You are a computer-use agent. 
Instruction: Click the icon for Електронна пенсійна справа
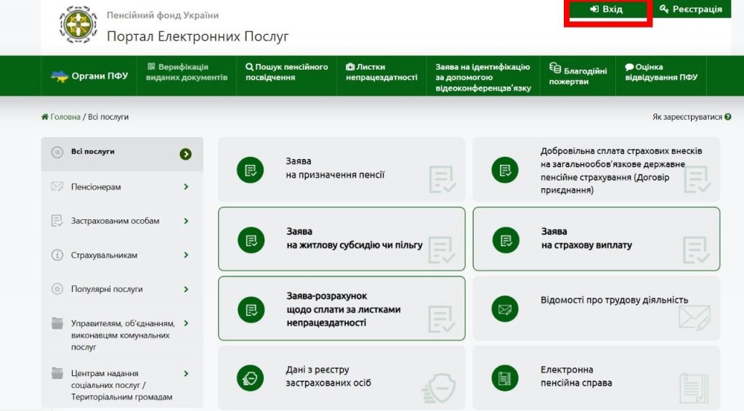505,377
